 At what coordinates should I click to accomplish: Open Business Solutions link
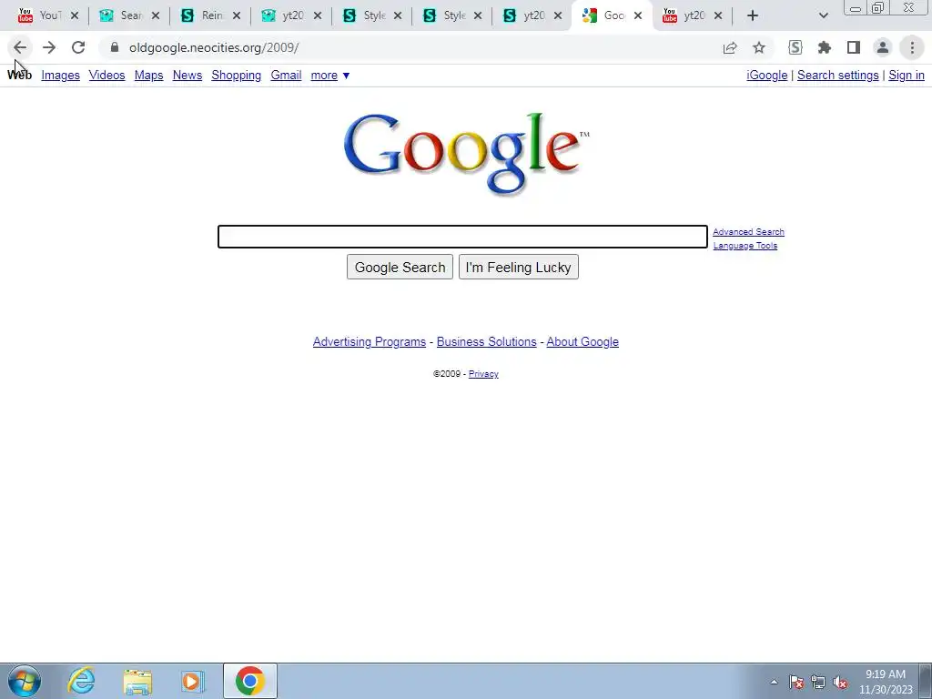(486, 342)
